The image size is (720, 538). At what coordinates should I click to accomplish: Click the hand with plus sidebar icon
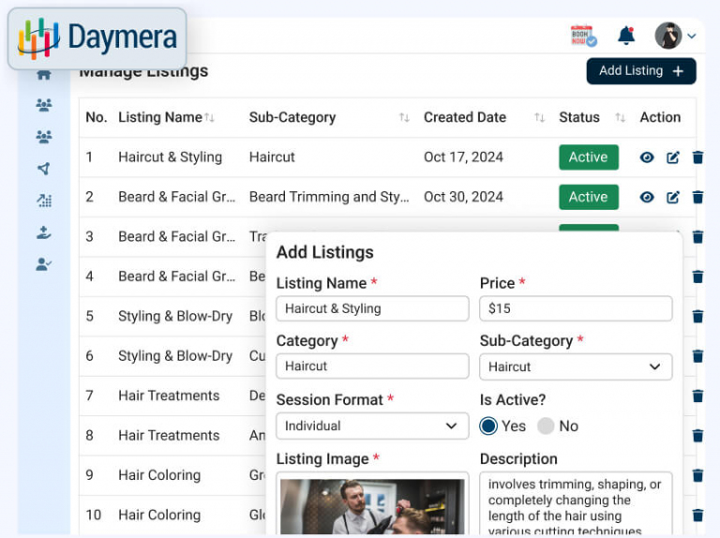click(43, 232)
